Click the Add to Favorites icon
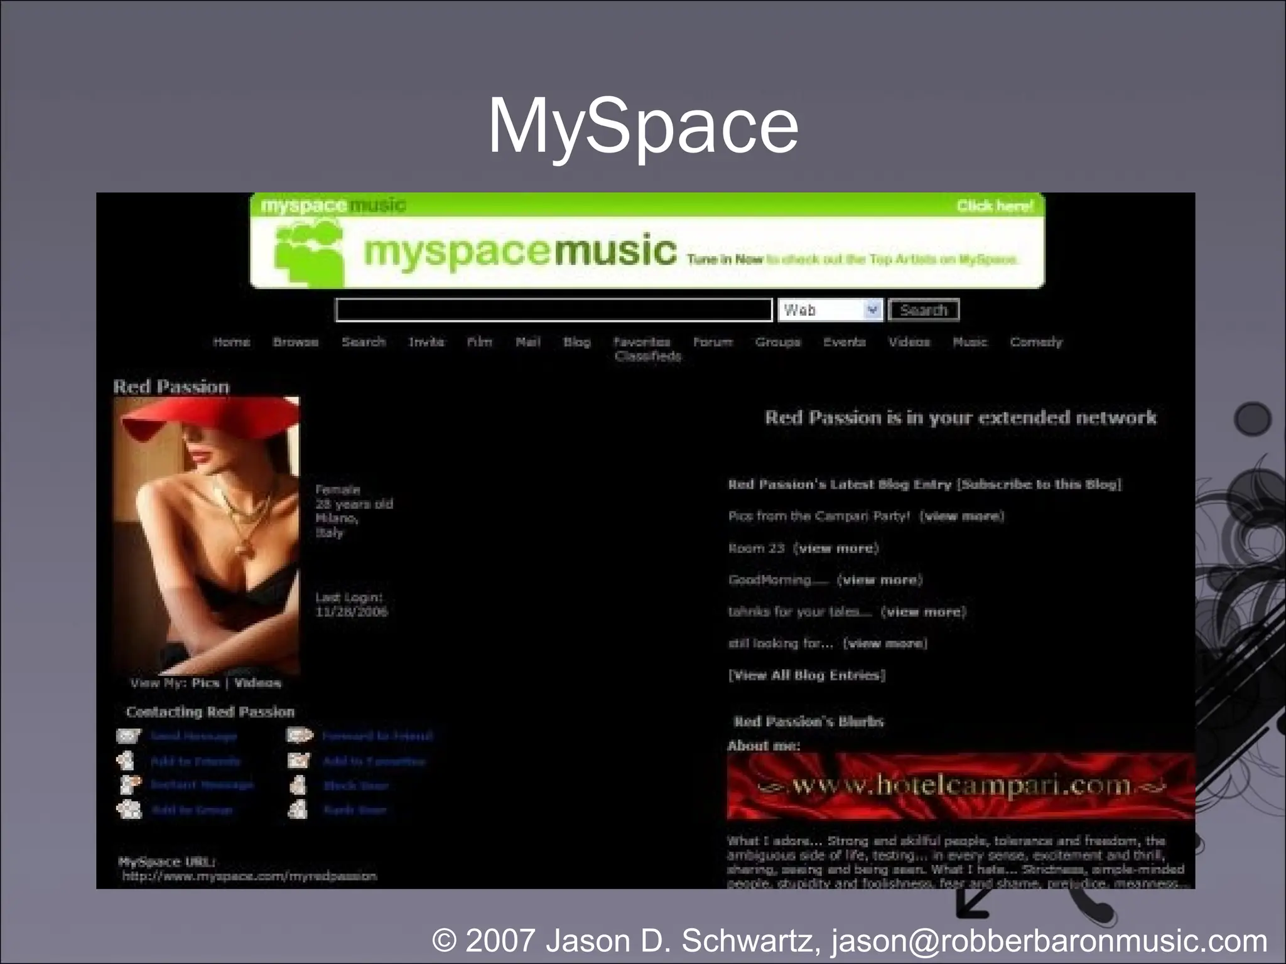The width and height of the screenshot is (1286, 964). (x=299, y=761)
